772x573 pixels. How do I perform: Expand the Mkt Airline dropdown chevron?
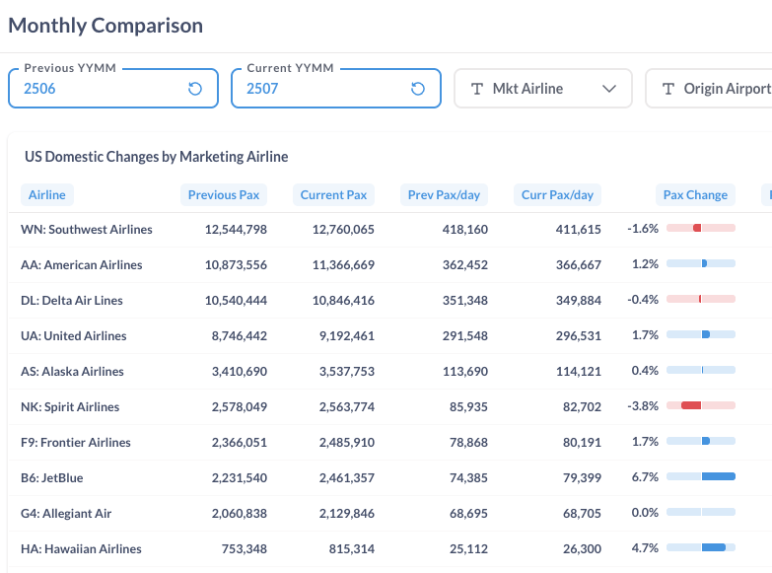tap(609, 89)
